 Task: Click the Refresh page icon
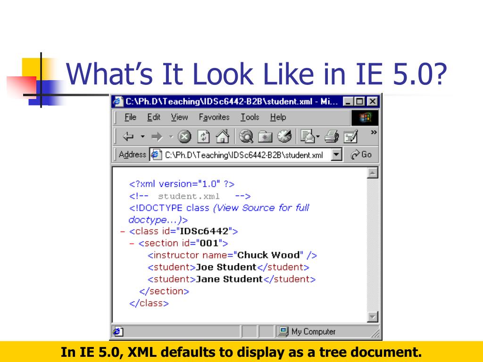pos(204,137)
